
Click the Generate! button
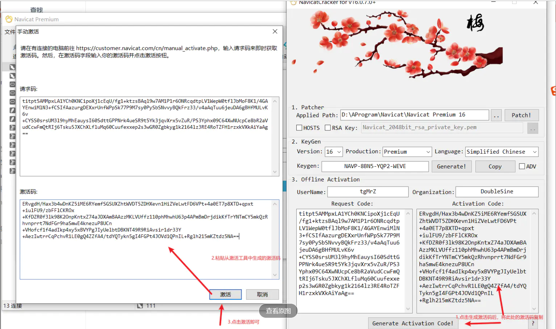click(451, 167)
